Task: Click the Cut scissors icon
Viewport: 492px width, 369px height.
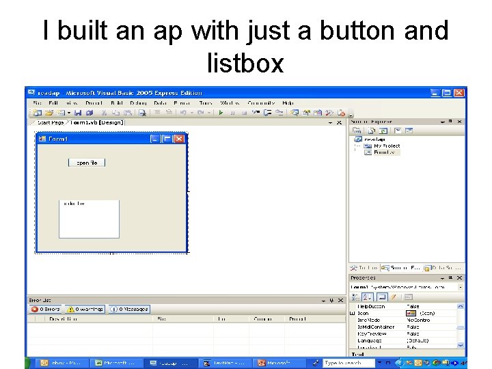Action: click(104, 113)
